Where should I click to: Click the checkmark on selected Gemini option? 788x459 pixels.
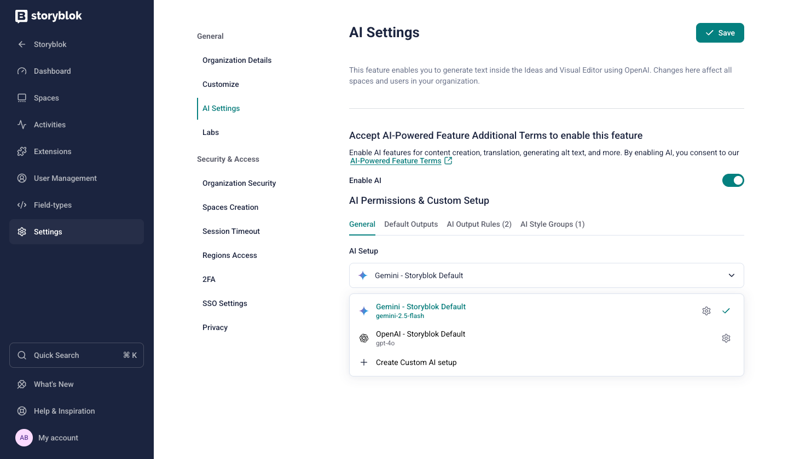pyautogui.click(x=726, y=311)
